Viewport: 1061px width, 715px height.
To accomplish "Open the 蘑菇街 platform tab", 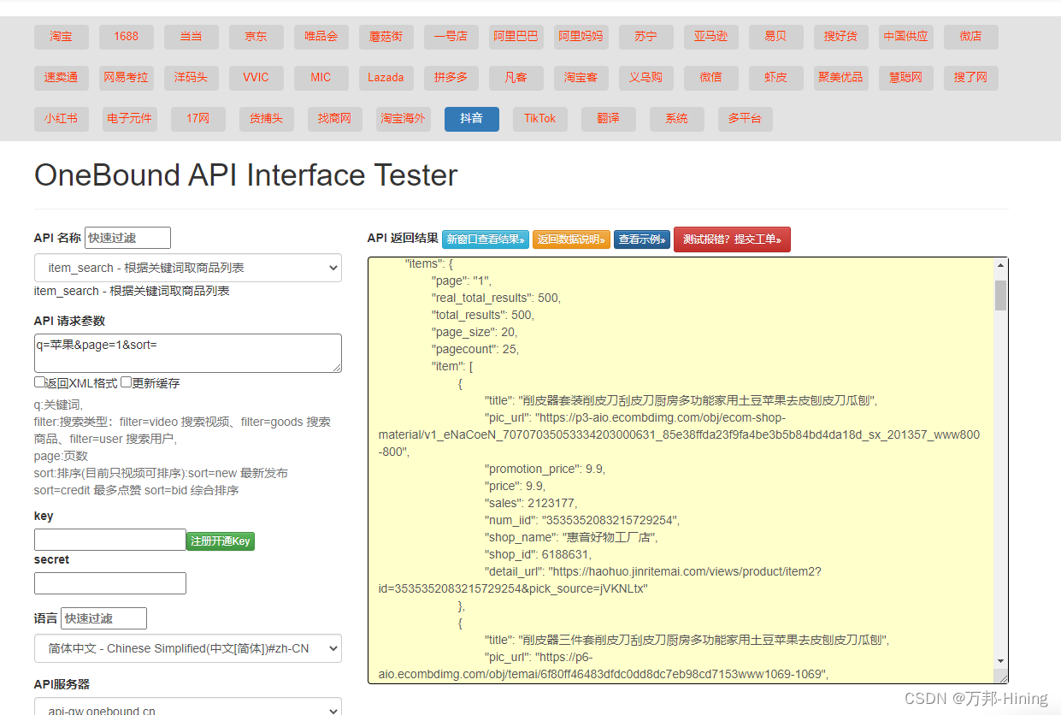I will coord(386,37).
